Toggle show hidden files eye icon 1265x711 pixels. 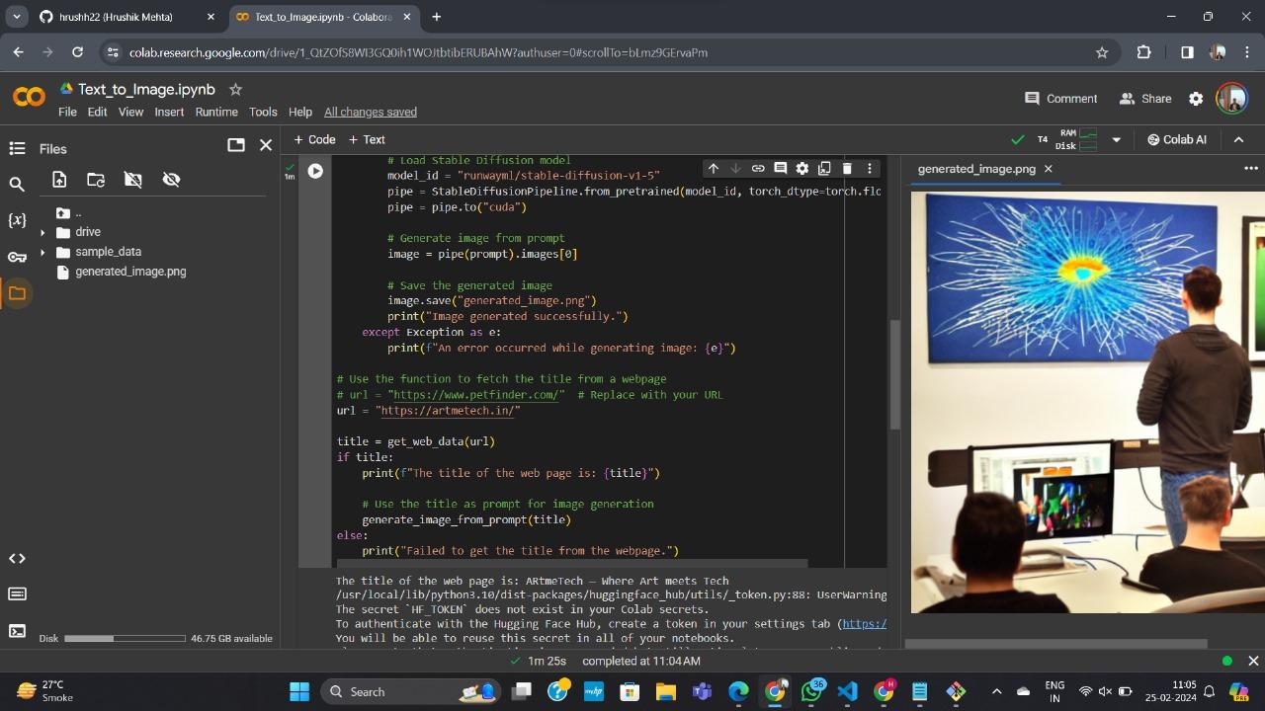[171, 180]
